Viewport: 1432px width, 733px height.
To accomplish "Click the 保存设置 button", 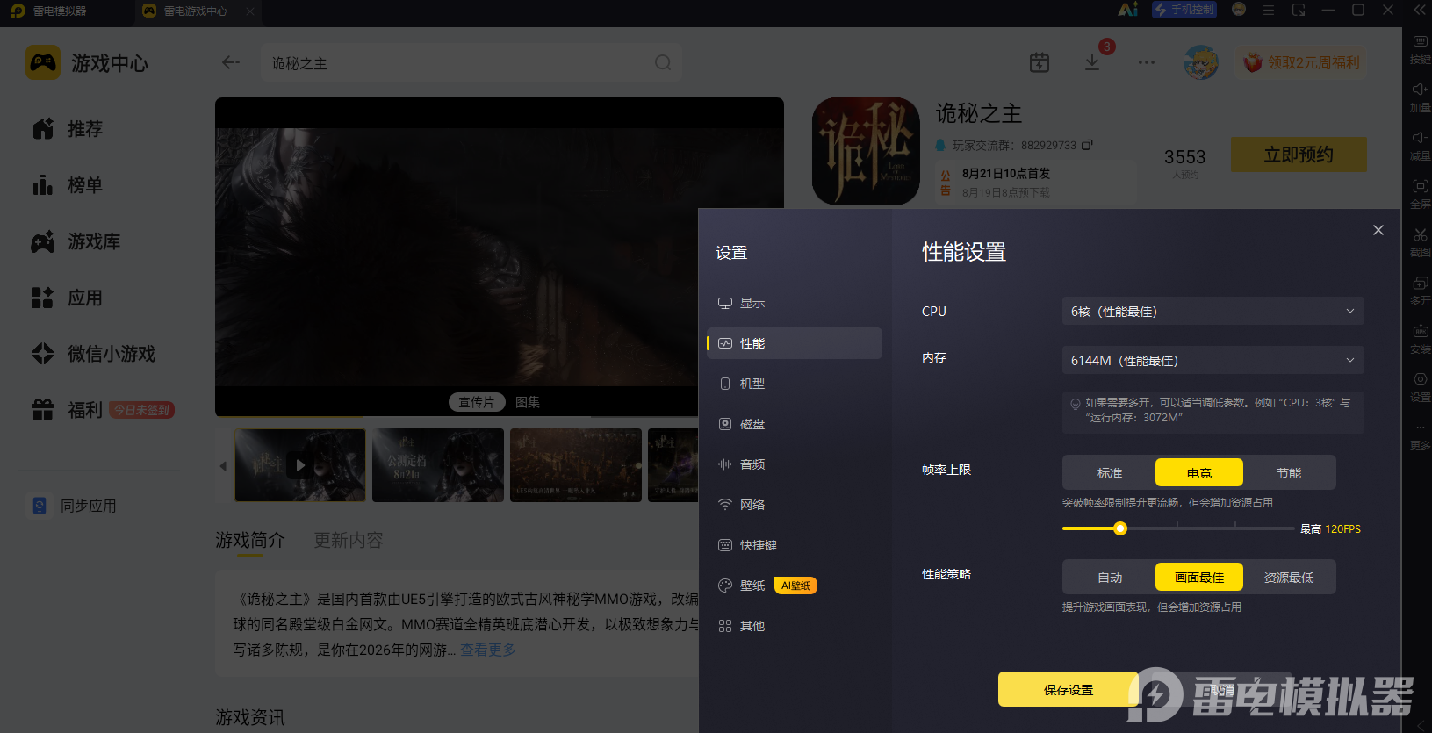I will [1069, 690].
